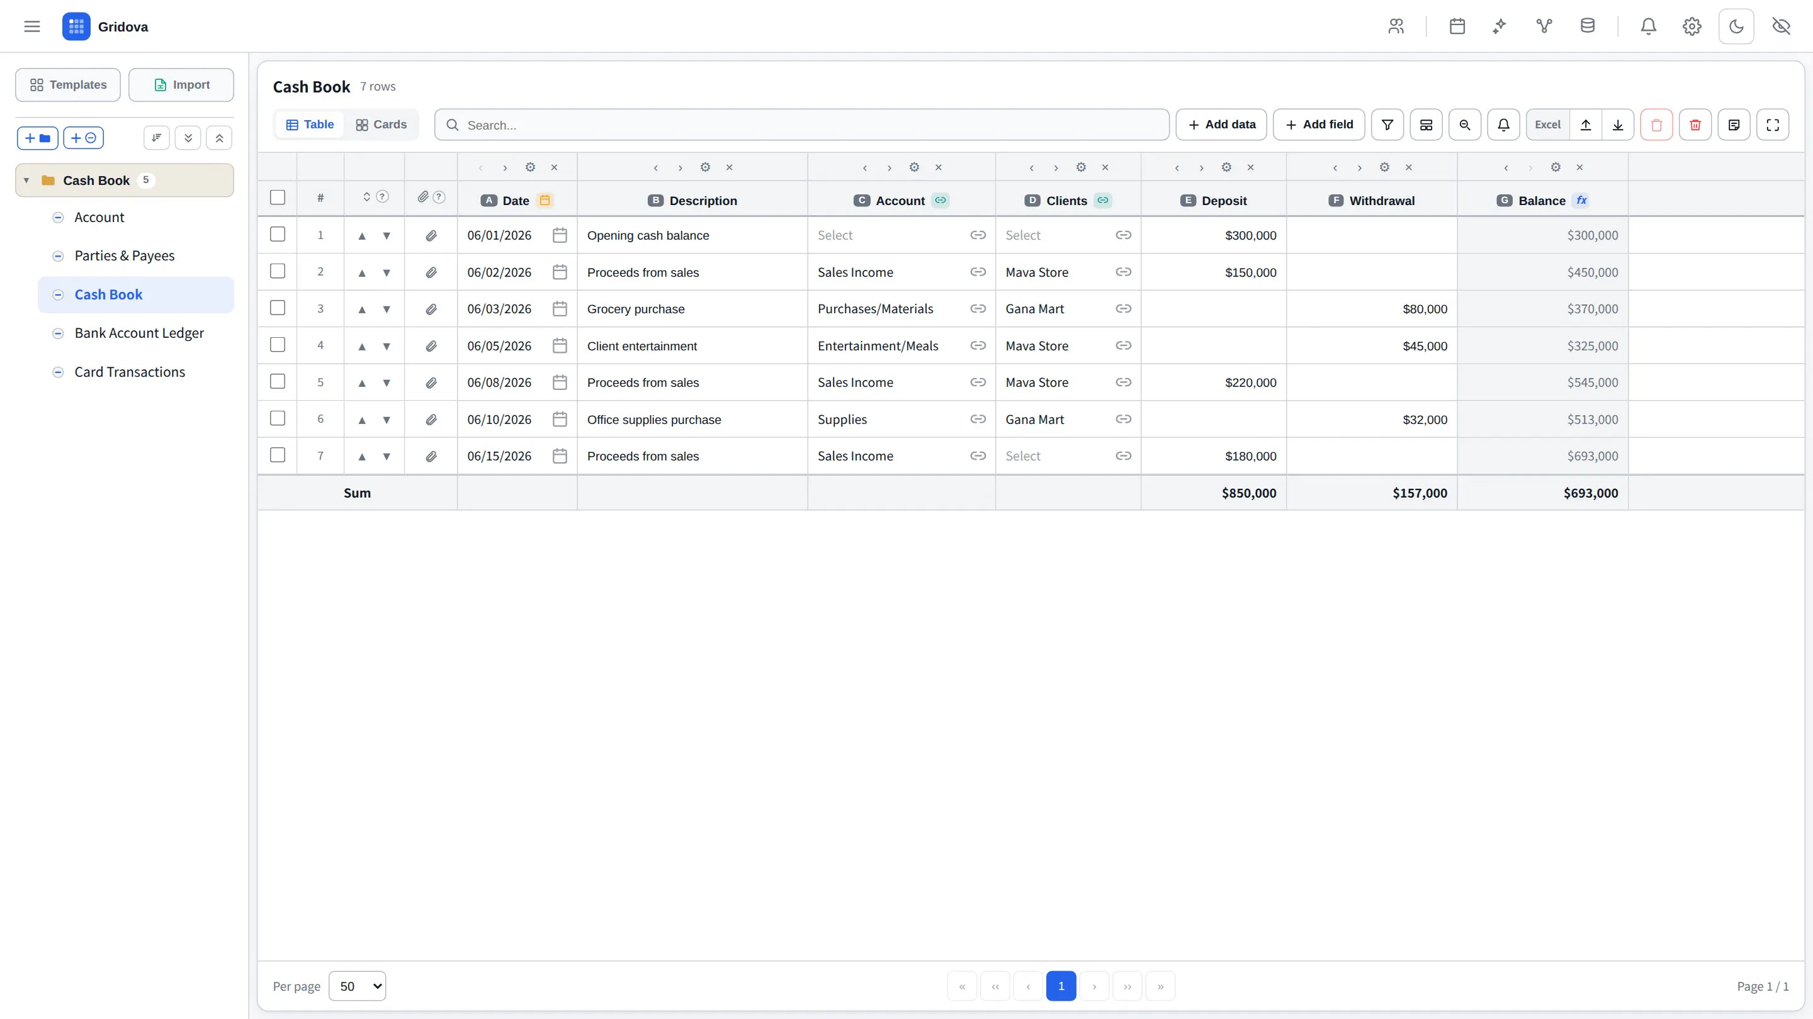1813x1019 pixels.
Task: Click the sidebar sort icon
Action: pos(156,138)
